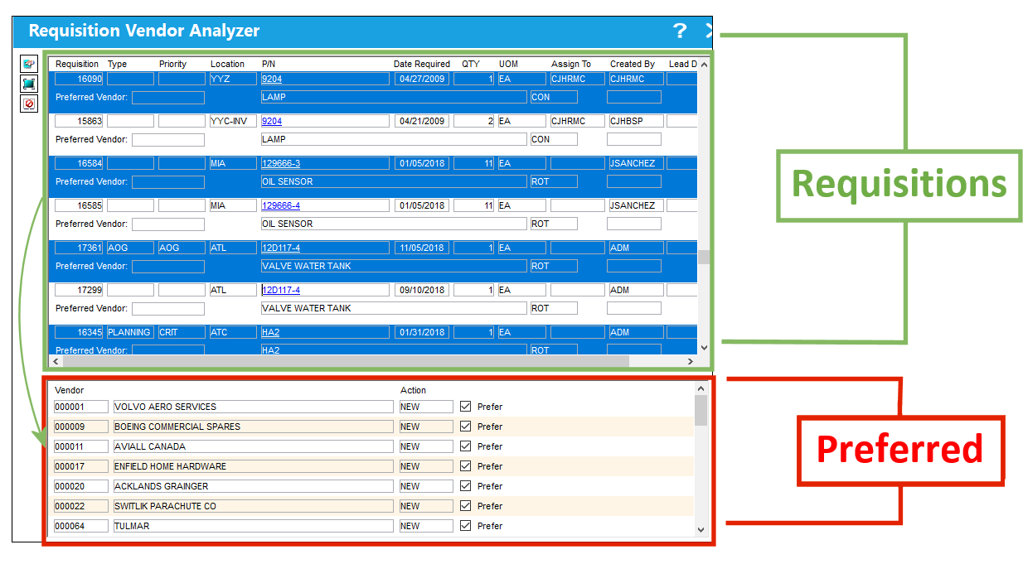Open P/N 12D117-4 link on requisition 17299
The width and height of the screenshot is (1023, 564).
(x=281, y=291)
